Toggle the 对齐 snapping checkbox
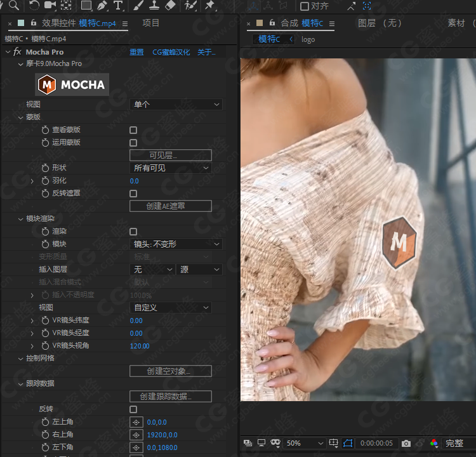This screenshot has height=457, width=476. tap(304, 6)
